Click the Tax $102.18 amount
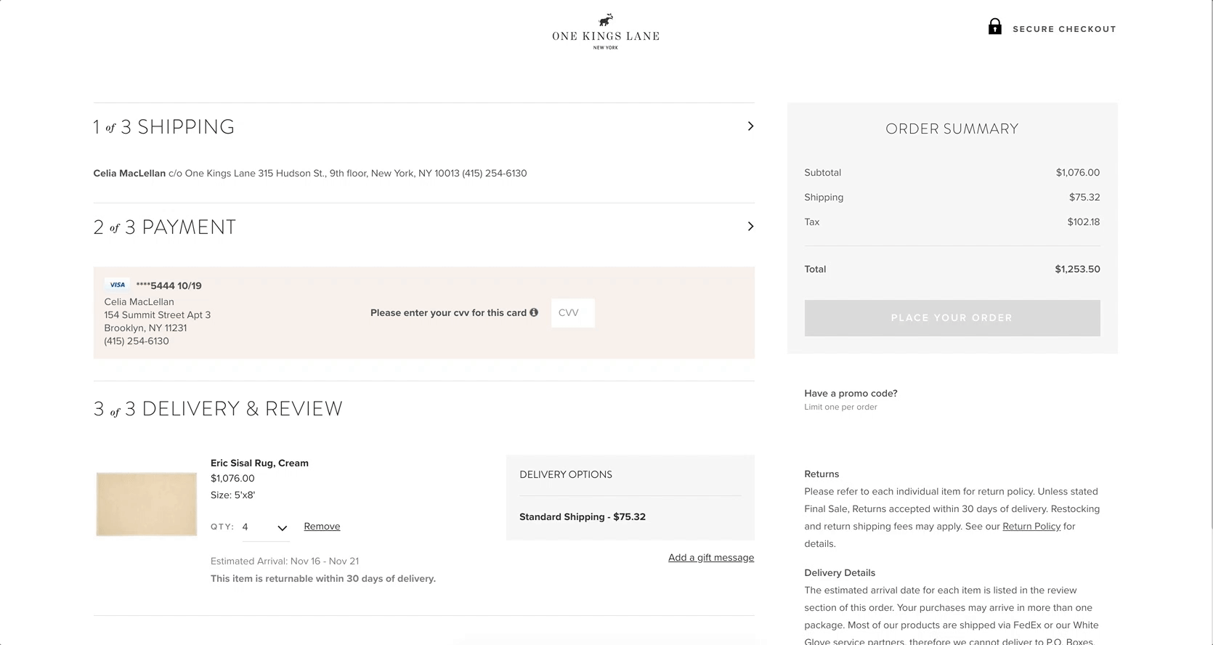Screen dimensions: 1213x645 [1084, 222]
